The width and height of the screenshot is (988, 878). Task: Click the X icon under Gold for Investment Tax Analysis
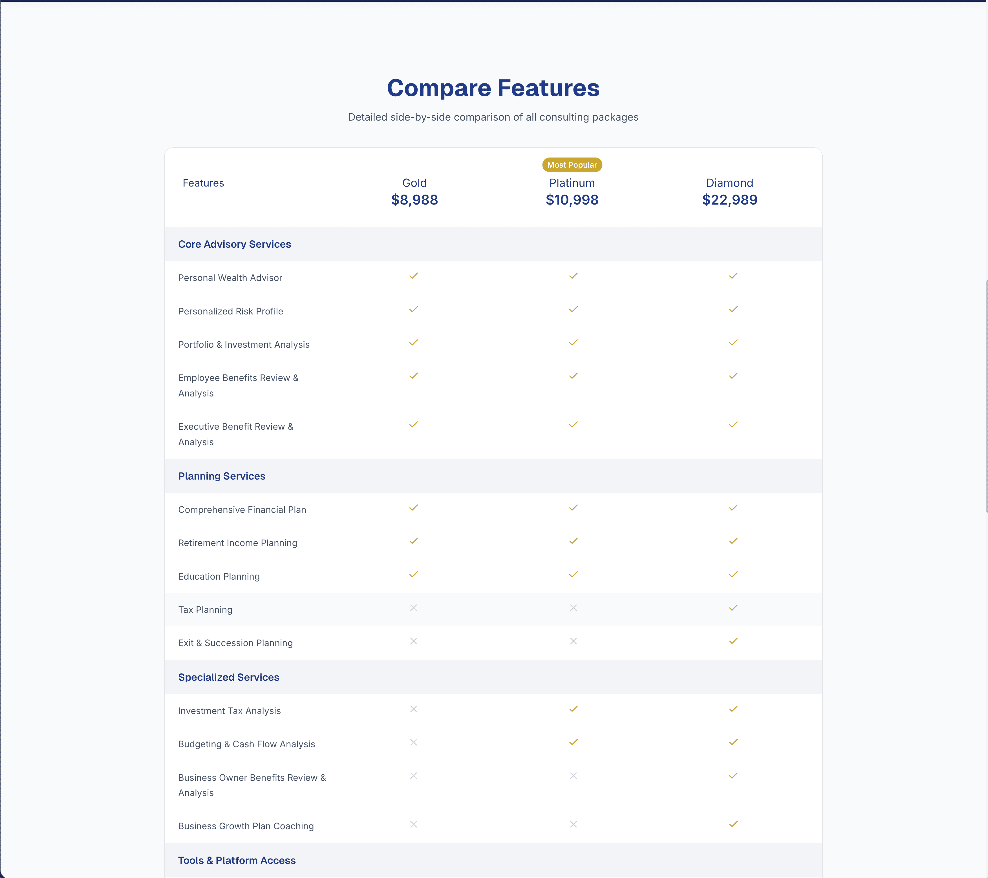(x=413, y=709)
